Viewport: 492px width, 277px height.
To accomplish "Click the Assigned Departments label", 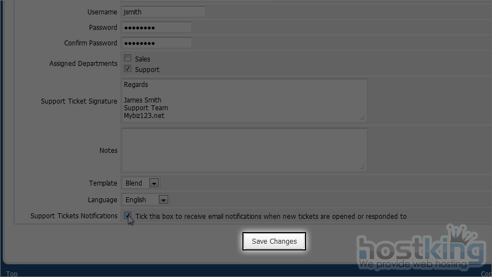I will [83, 64].
